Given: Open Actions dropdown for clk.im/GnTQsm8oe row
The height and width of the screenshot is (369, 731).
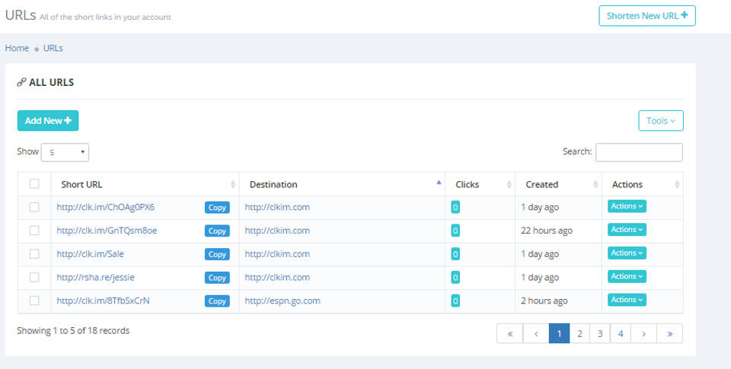Looking at the screenshot, I should click(x=627, y=230).
